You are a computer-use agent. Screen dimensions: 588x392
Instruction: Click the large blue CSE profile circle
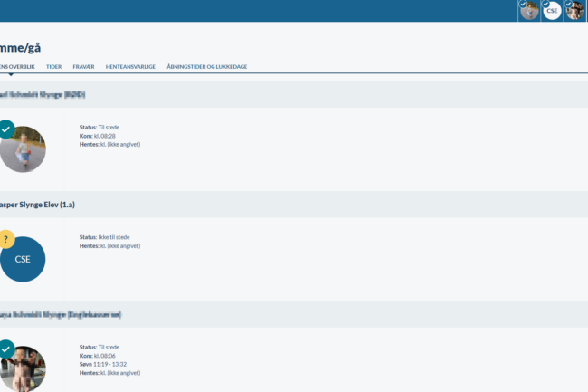23,259
